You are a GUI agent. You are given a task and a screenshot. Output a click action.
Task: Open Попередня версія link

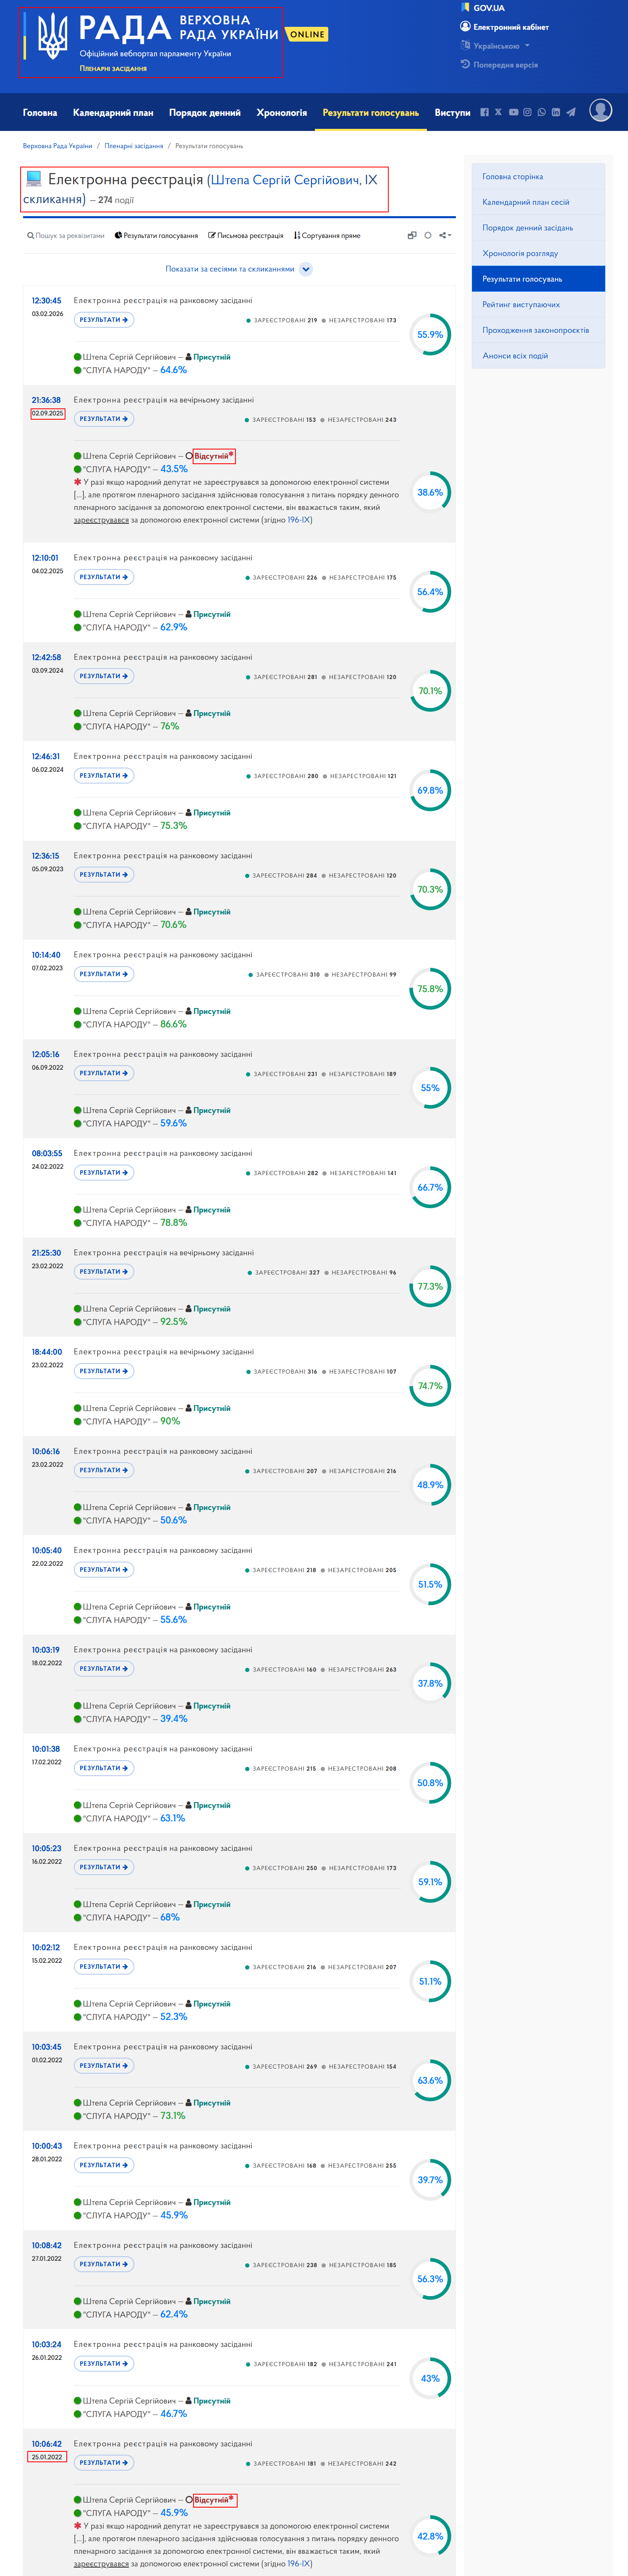point(499,65)
